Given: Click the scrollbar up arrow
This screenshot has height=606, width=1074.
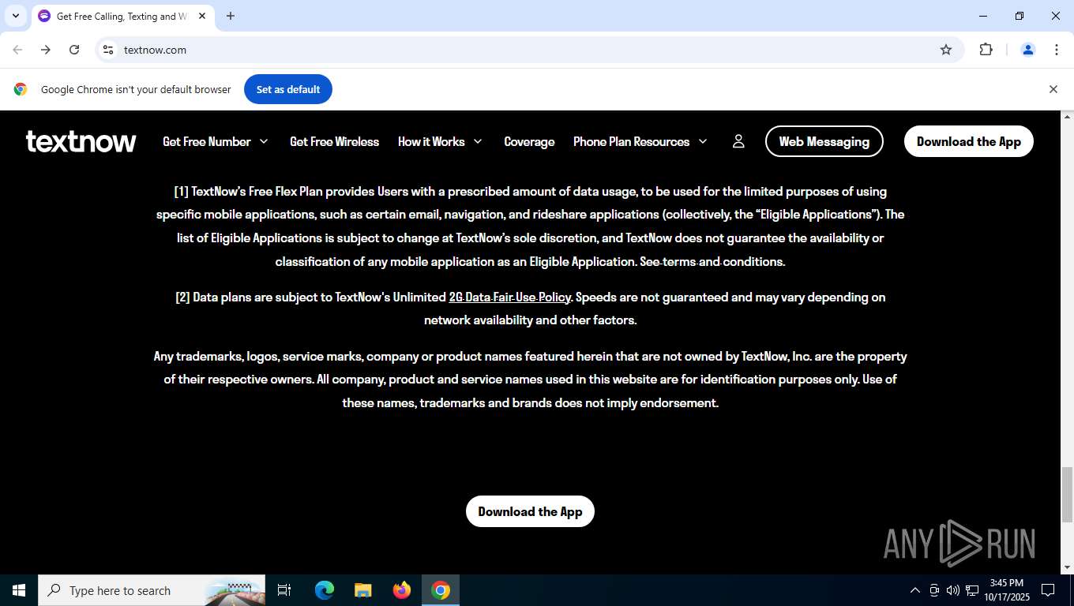Looking at the screenshot, I should [1067, 117].
